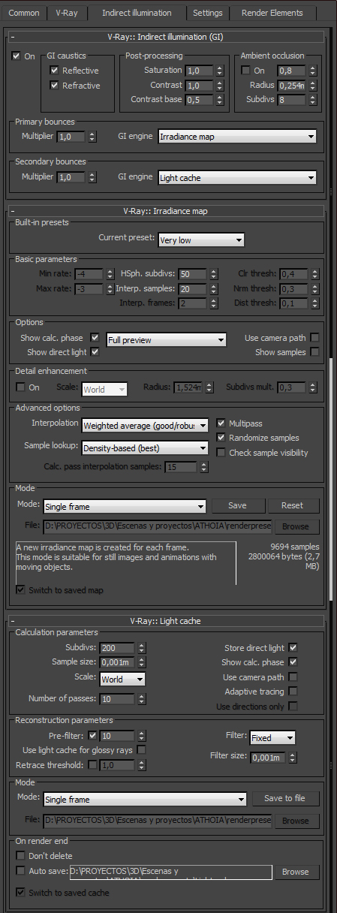Enable Adaptive tracing checkbox
337x913 pixels.
coord(293,692)
